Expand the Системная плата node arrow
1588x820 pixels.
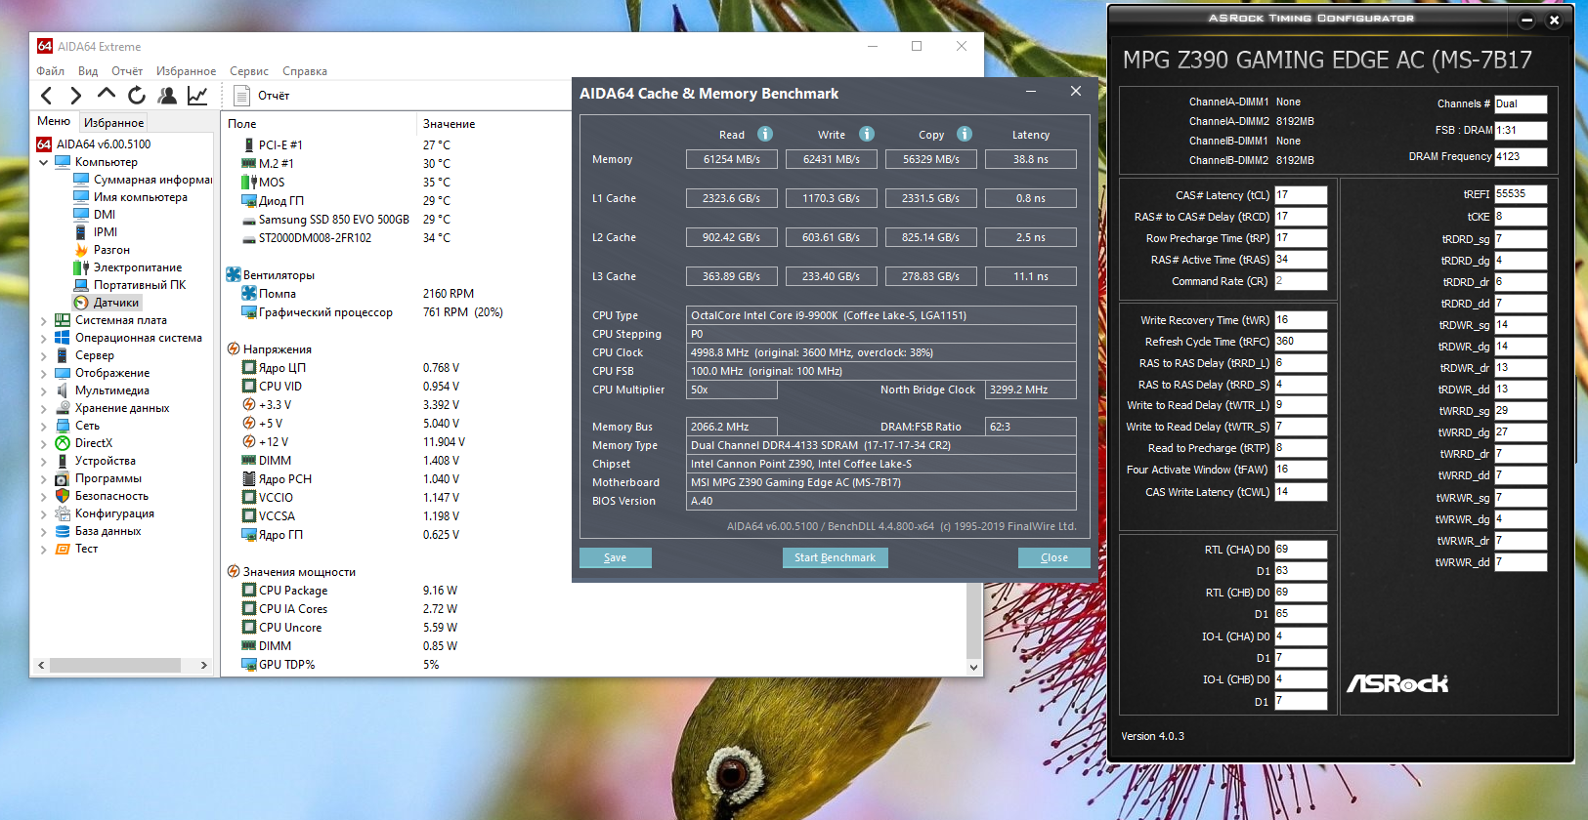[44, 320]
